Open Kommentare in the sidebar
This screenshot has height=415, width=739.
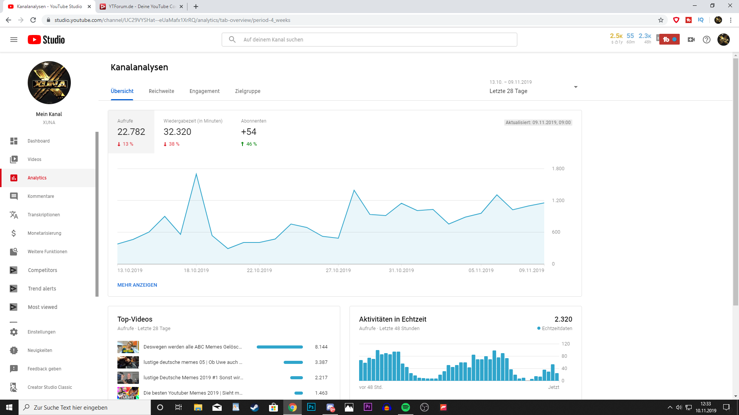point(40,196)
